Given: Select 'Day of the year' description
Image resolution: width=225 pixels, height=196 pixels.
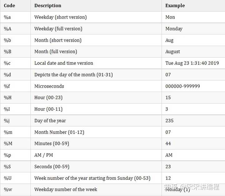Looking at the screenshot, I should tap(50, 121).
